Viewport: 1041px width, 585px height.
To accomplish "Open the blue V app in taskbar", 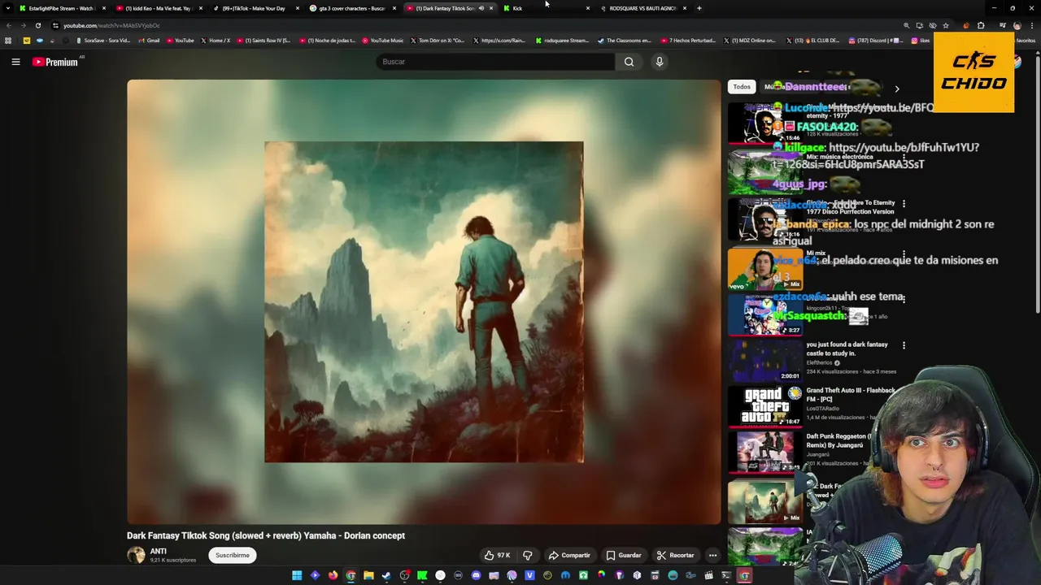I will tap(529, 575).
